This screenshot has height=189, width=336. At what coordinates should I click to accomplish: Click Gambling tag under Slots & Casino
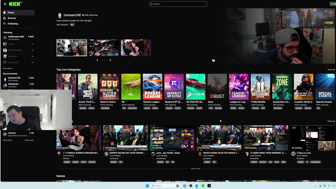pos(105,108)
